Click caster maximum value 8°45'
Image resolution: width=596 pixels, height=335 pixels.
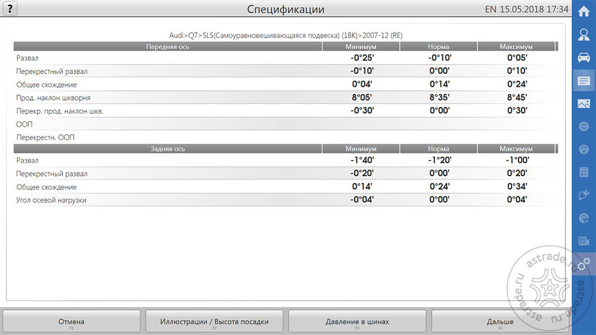coord(517,98)
